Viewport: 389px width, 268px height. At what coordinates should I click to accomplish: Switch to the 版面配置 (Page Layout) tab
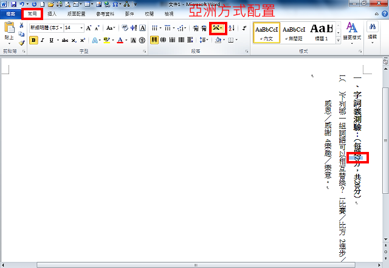[x=76, y=14]
